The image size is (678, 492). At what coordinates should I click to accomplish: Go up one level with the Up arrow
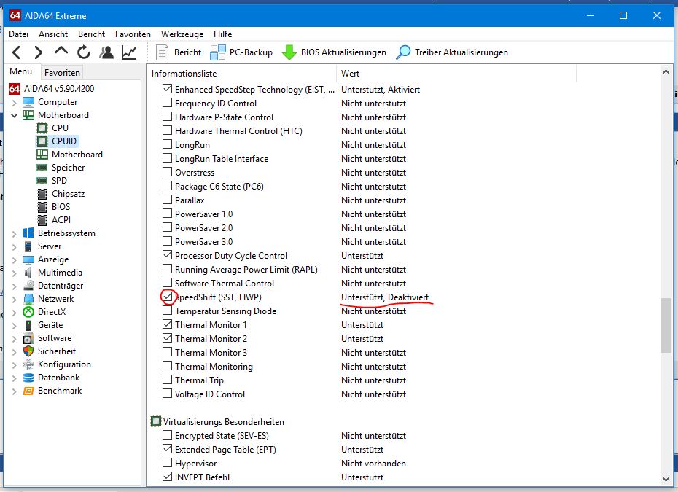coord(61,51)
